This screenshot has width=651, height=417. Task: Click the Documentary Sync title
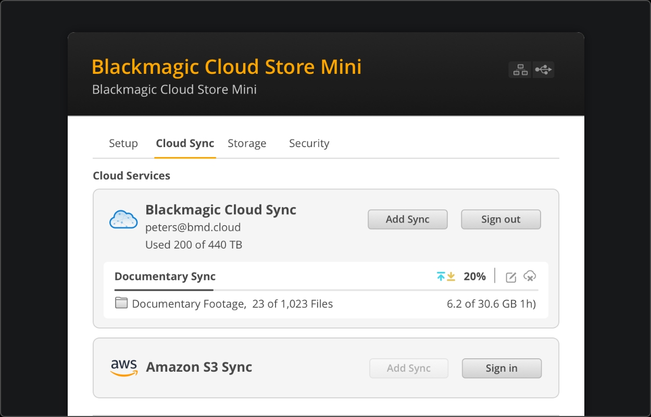coord(165,277)
